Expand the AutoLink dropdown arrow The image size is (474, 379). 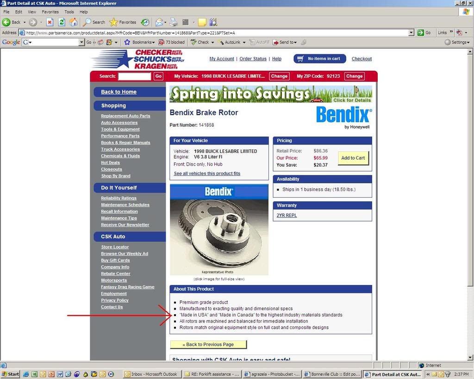pyautogui.click(x=244, y=43)
